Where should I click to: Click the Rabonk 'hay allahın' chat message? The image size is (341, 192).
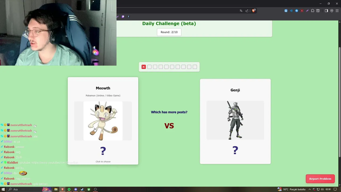coord(23,179)
